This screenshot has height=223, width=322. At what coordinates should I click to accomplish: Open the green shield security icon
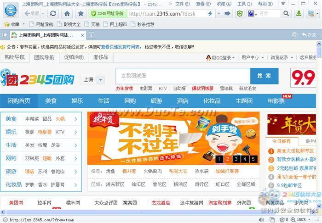(x=240, y=13)
